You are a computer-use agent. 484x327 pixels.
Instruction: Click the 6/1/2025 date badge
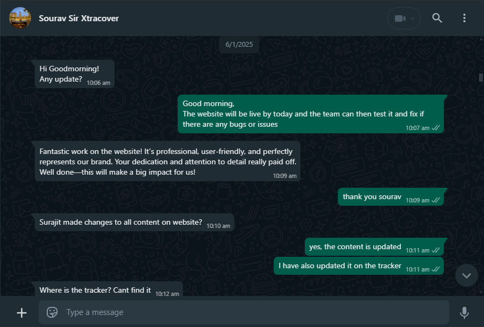coord(239,45)
